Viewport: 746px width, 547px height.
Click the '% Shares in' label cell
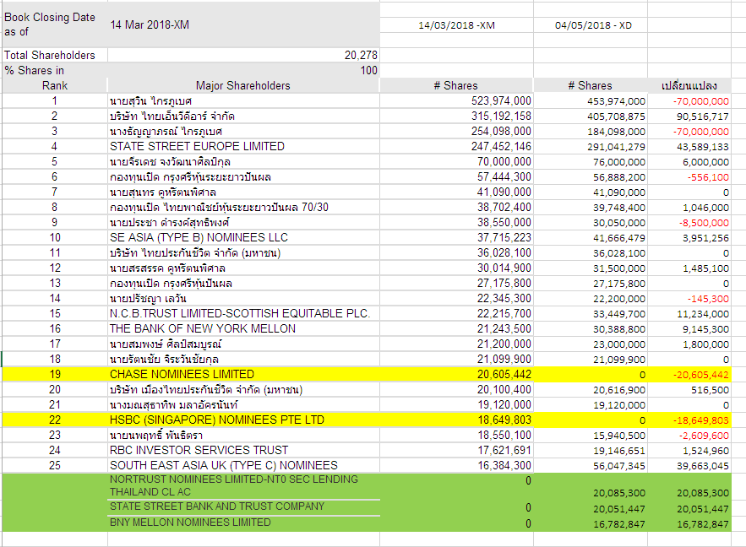pos(55,70)
